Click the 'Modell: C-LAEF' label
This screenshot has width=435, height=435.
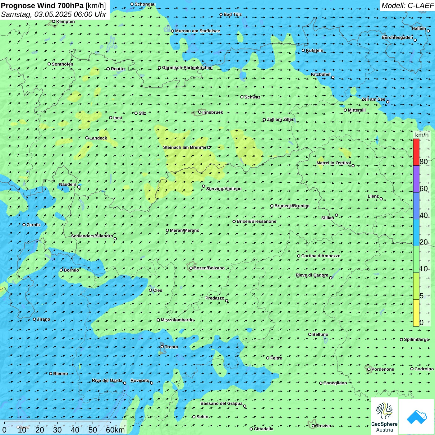coord(407,6)
